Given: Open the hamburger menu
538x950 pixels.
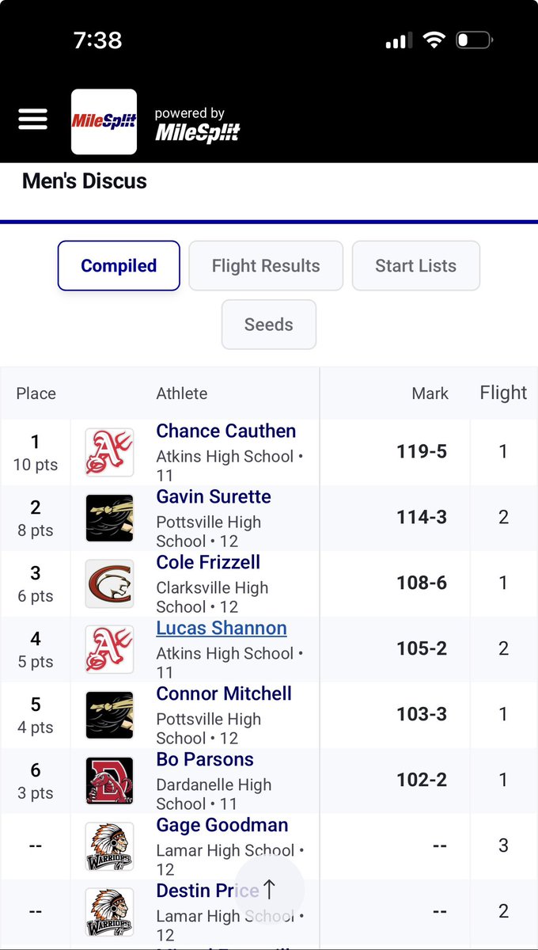Looking at the screenshot, I should (x=32, y=120).
